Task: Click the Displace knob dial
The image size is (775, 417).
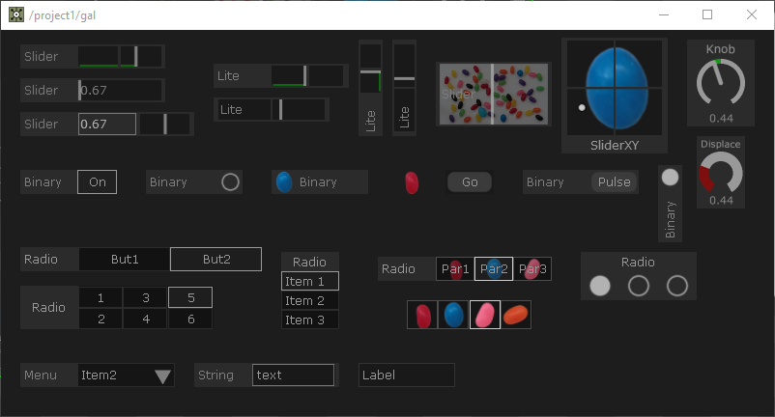Action: 721,173
